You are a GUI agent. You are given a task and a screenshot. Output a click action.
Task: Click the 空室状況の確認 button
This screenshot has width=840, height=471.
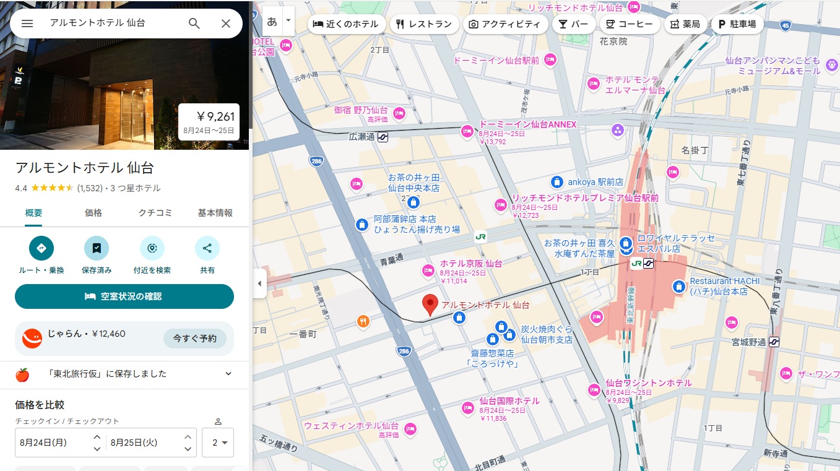pos(124,296)
